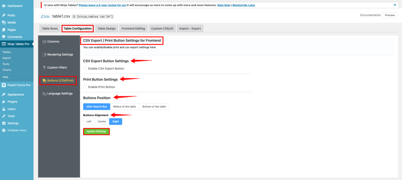The image size is (402, 180).
Task: Go to the Import - Export tab
Action: pos(190,29)
